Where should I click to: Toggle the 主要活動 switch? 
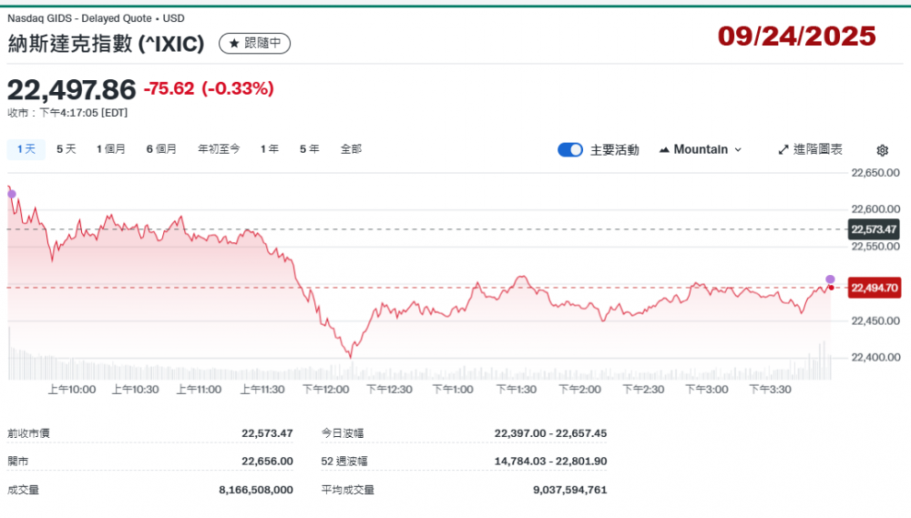coord(570,149)
